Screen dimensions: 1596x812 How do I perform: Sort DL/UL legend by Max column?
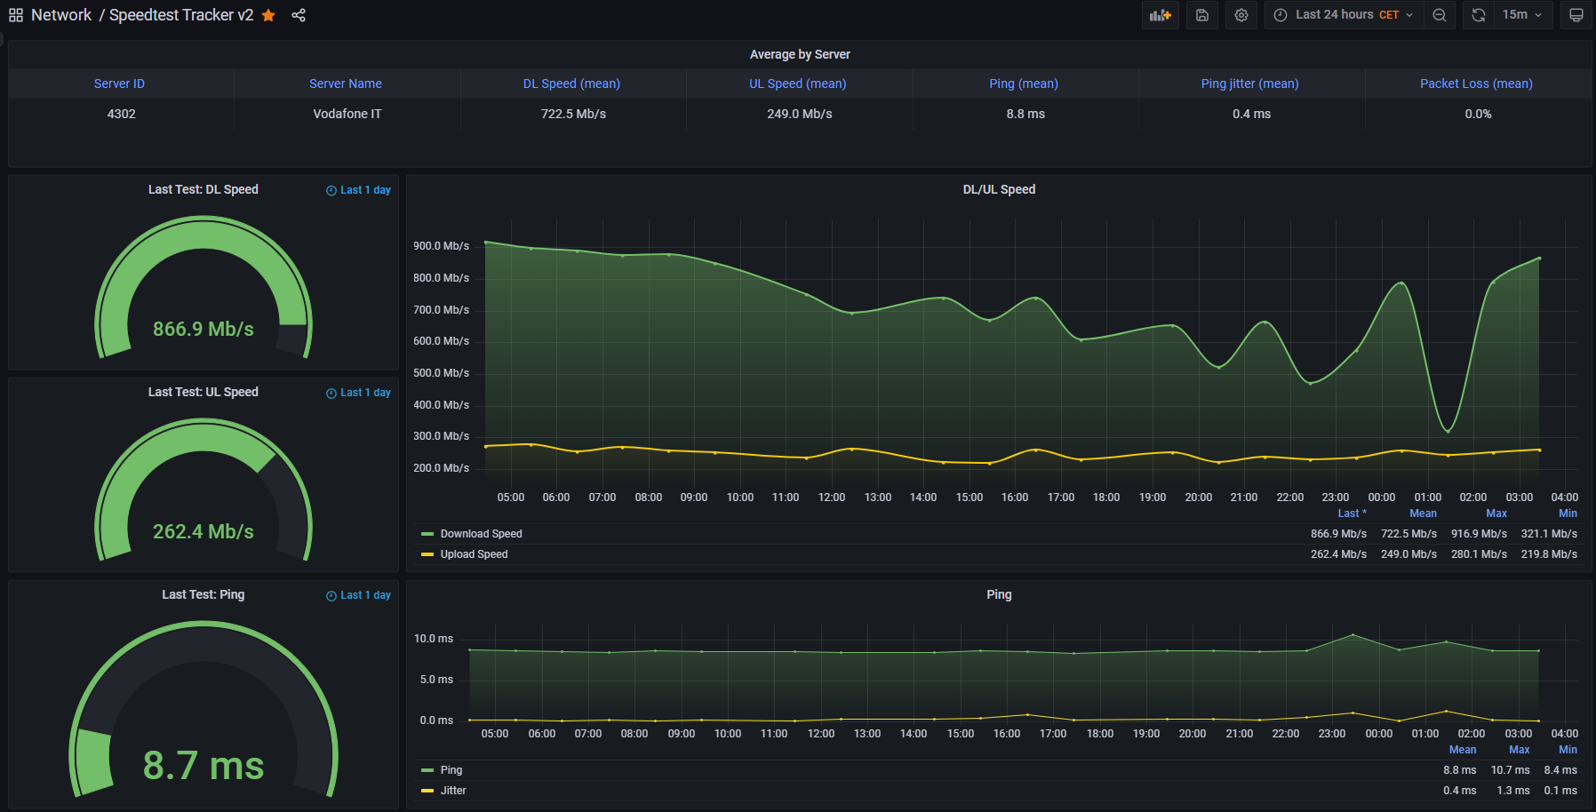point(1496,513)
